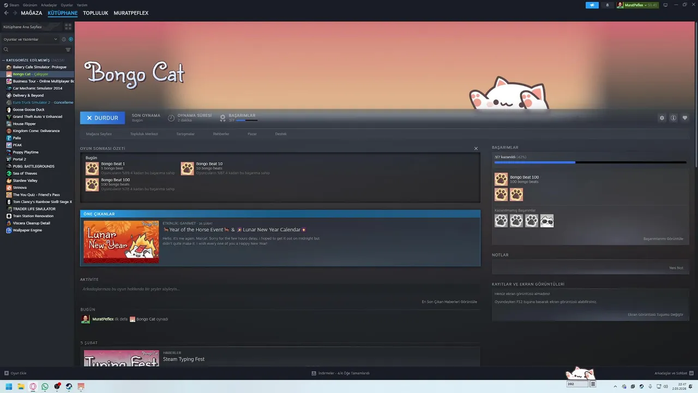Click Bongo Beat 10 summary achievement icon
698x393 pixels.
click(x=187, y=168)
